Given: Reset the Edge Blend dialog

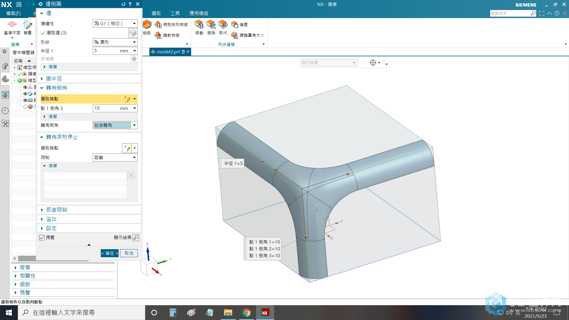Looking at the screenshot, I should point(123,4).
